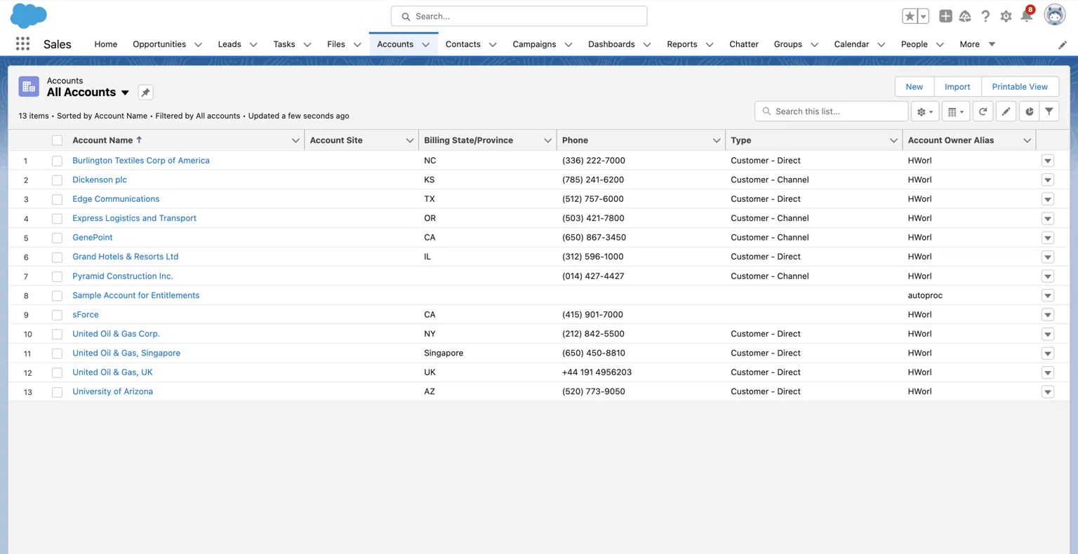Click the pencil to edit navigation items

pyautogui.click(x=1063, y=44)
